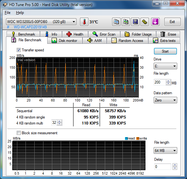The image size is (187, 179).
Task: Expand the Drive E: dropdown
Action: tap(165, 66)
